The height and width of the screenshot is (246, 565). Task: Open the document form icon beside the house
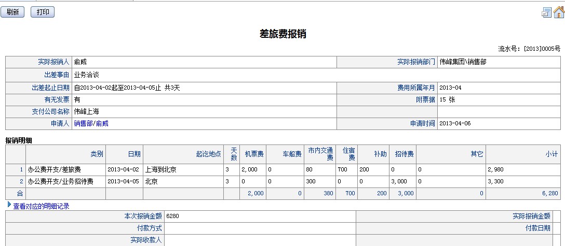[x=546, y=12]
